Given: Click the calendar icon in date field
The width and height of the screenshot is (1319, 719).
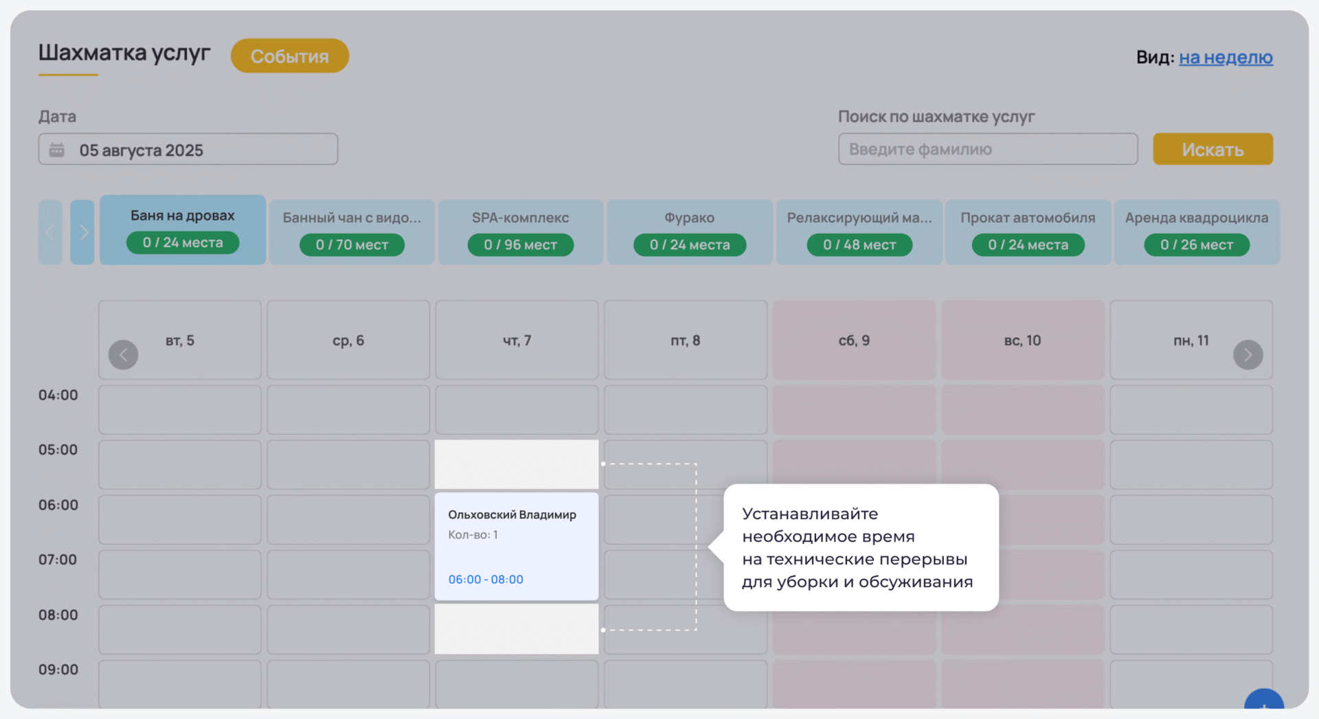Looking at the screenshot, I should point(57,150).
